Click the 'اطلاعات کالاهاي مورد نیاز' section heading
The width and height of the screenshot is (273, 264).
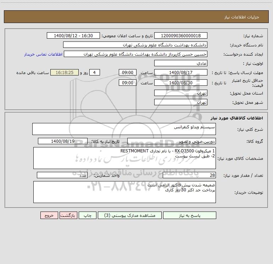[x=237, y=118]
